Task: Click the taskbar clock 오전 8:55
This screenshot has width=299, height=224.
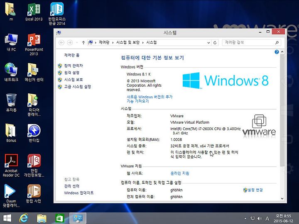Action: coord(284,216)
